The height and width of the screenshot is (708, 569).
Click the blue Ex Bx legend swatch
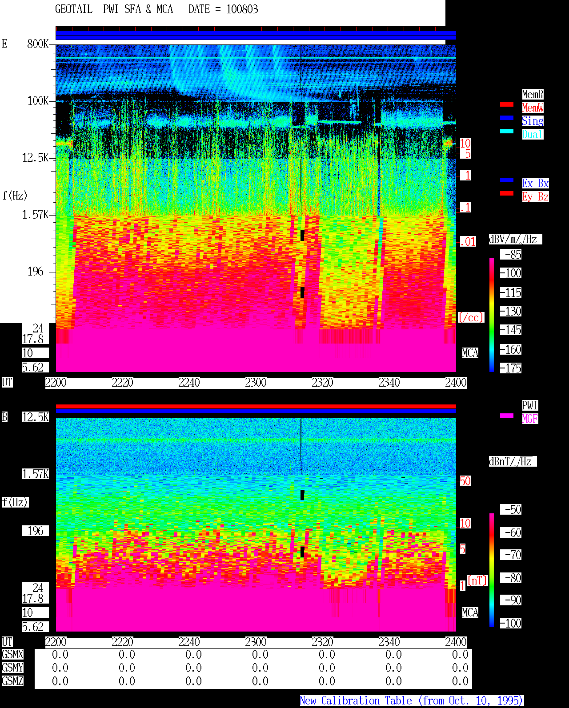click(x=507, y=180)
